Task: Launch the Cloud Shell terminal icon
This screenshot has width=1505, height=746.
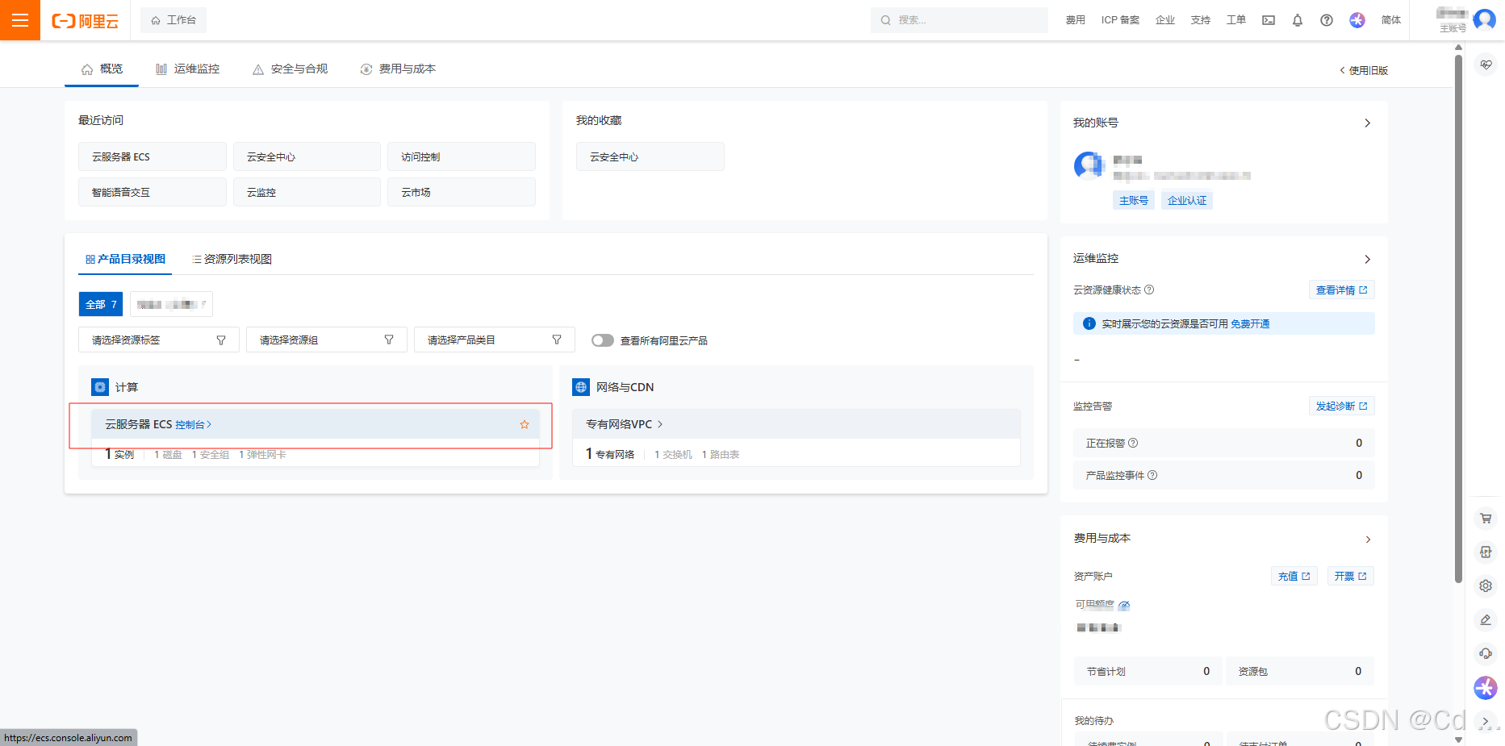Action: pos(1269,20)
